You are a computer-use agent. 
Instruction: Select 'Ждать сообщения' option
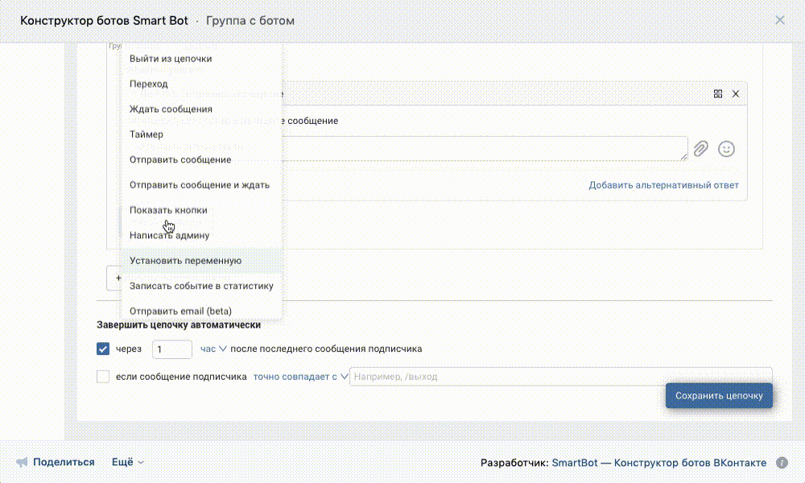(201, 109)
